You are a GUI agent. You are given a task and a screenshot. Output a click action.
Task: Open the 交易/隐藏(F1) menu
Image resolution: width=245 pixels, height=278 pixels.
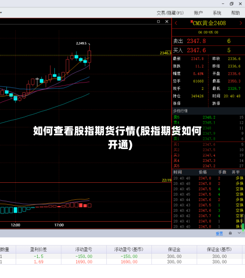point(170,13)
